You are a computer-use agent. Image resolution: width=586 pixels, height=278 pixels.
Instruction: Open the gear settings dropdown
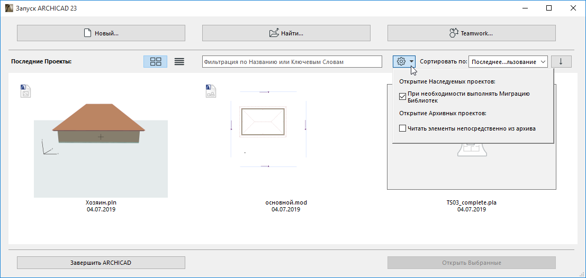point(404,61)
